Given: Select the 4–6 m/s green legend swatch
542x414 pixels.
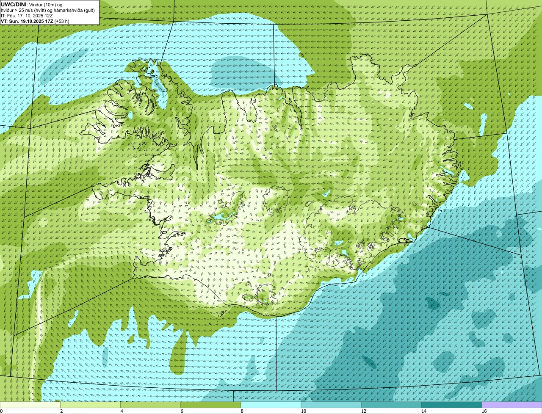Looking at the screenshot, I should click(150, 405).
